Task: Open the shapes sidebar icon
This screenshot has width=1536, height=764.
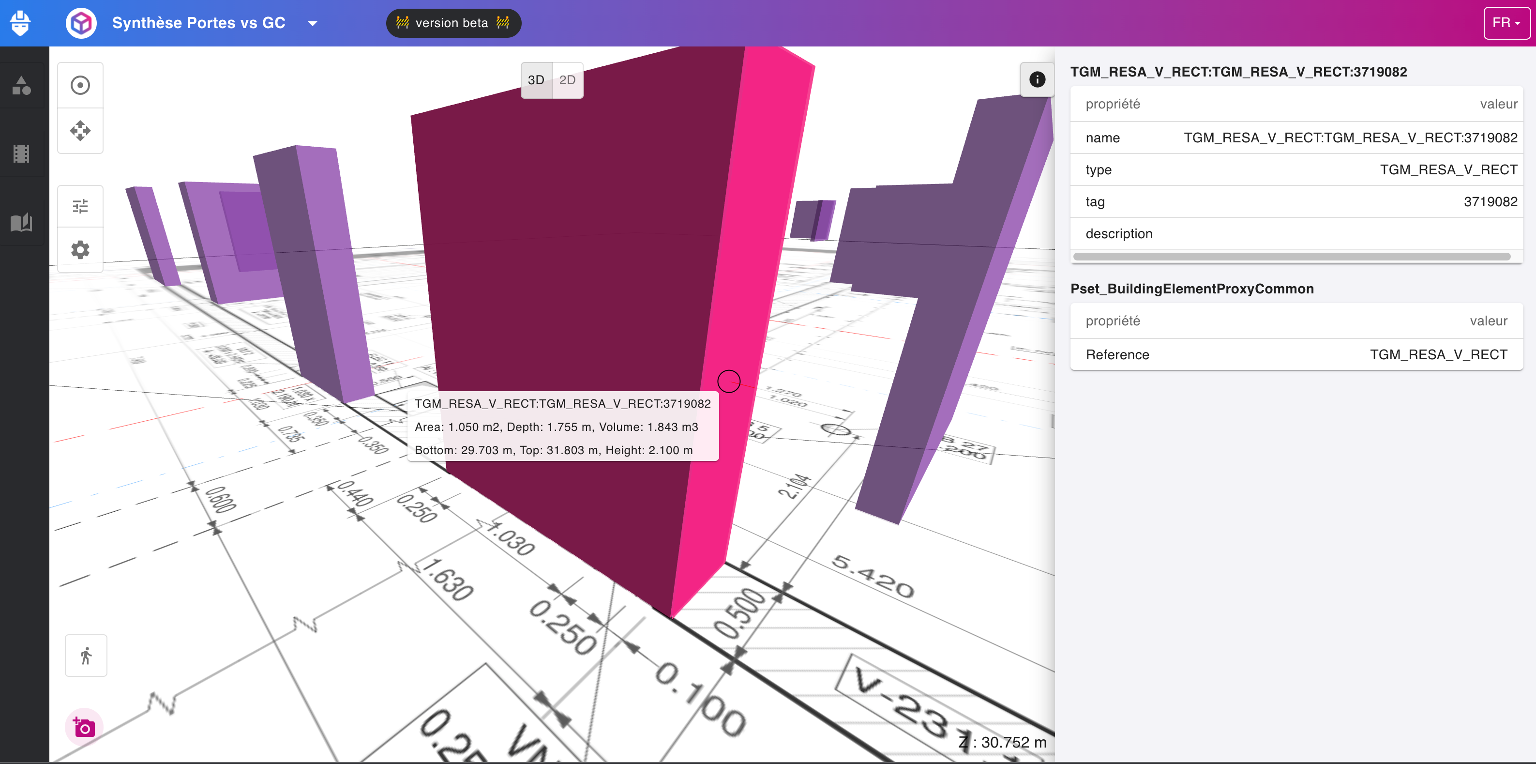Action: [x=21, y=85]
